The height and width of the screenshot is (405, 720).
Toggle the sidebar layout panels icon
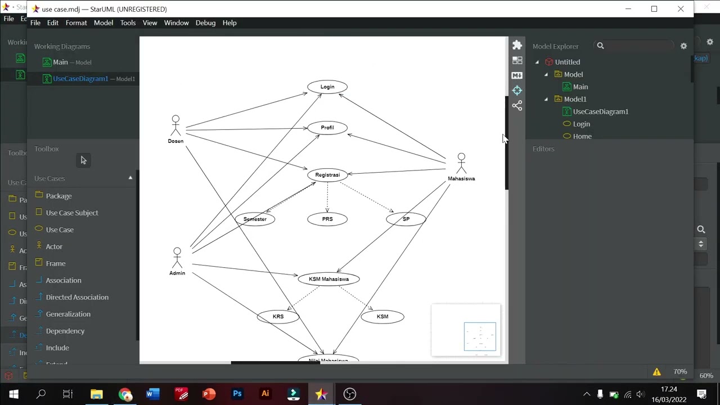(x=517, y=60)
